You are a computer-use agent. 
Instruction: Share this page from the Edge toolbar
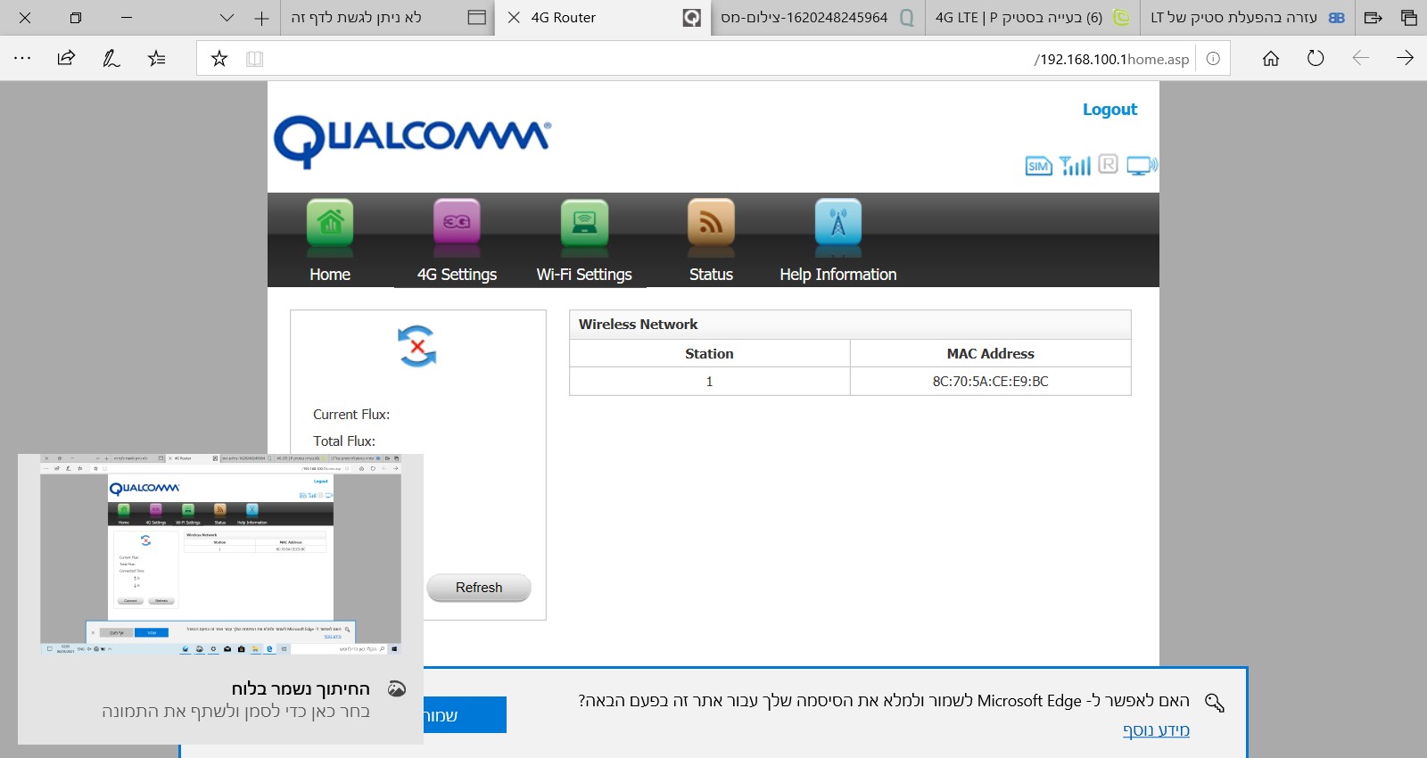[x=66, y=58]
